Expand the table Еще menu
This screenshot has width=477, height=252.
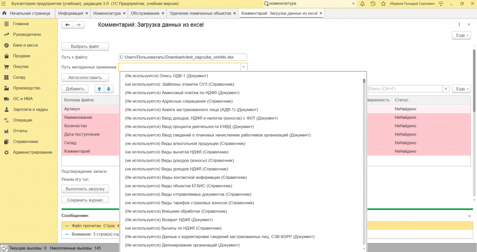tap(462, 89)
